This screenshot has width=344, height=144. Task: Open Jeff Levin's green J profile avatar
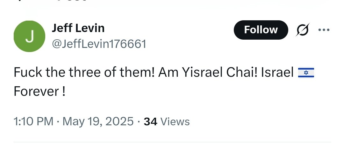tap(29, 36)
